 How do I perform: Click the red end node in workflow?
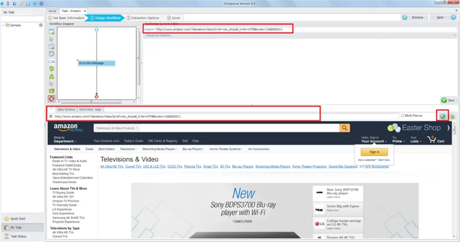click(x=96, y=97)
